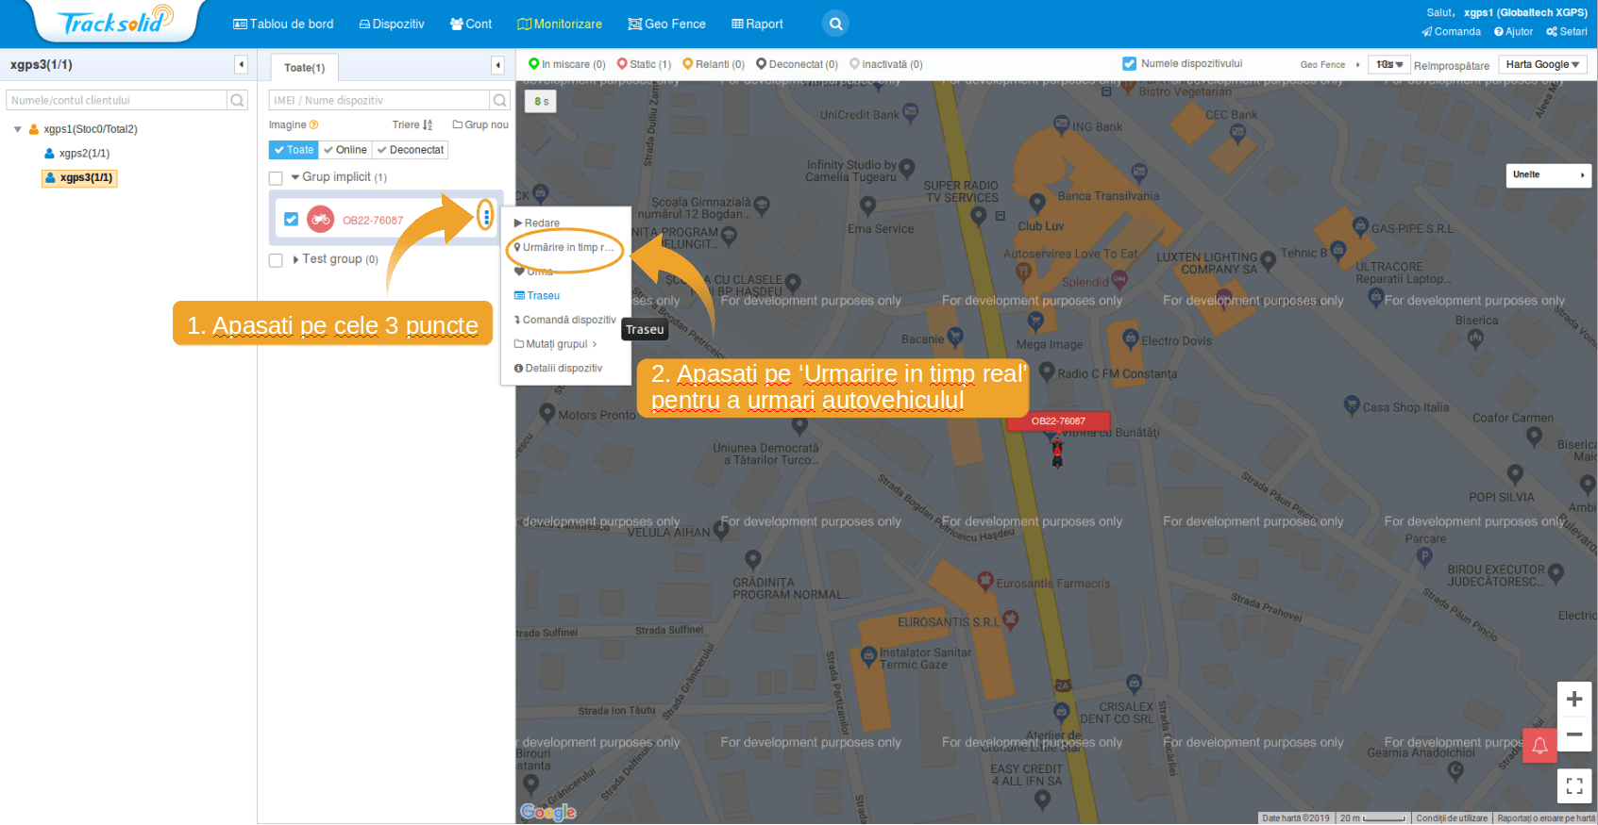1598x825 pixels.
Task: Click the device search magnifier icon
Action: tap(500, 100)
